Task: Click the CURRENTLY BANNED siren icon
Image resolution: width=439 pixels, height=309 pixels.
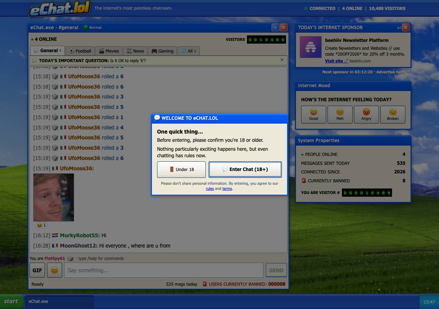Action: 304,181
